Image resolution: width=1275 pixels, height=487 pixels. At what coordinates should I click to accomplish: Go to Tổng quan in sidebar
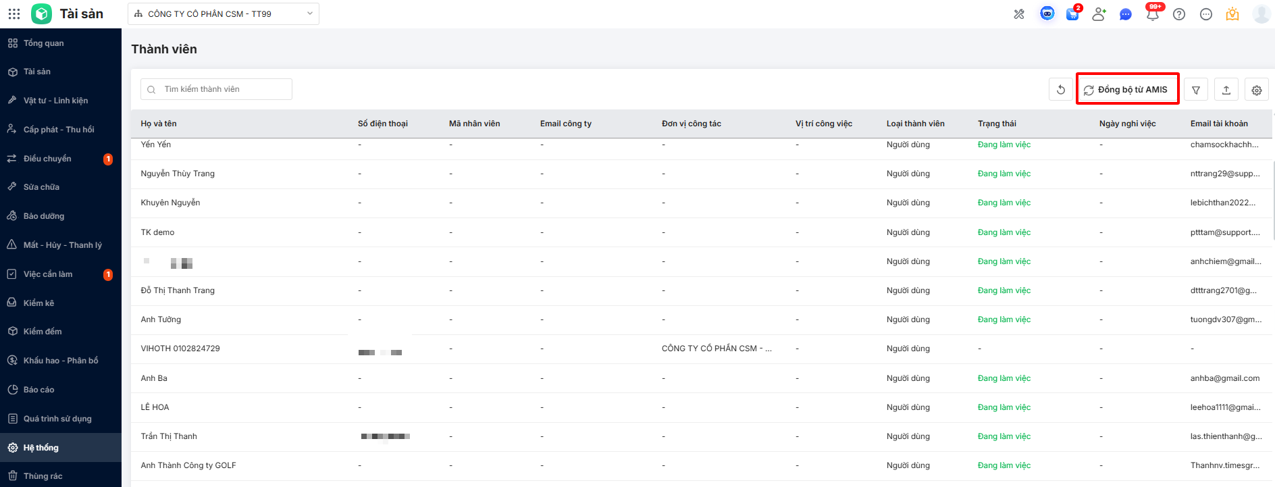[44, 43]
